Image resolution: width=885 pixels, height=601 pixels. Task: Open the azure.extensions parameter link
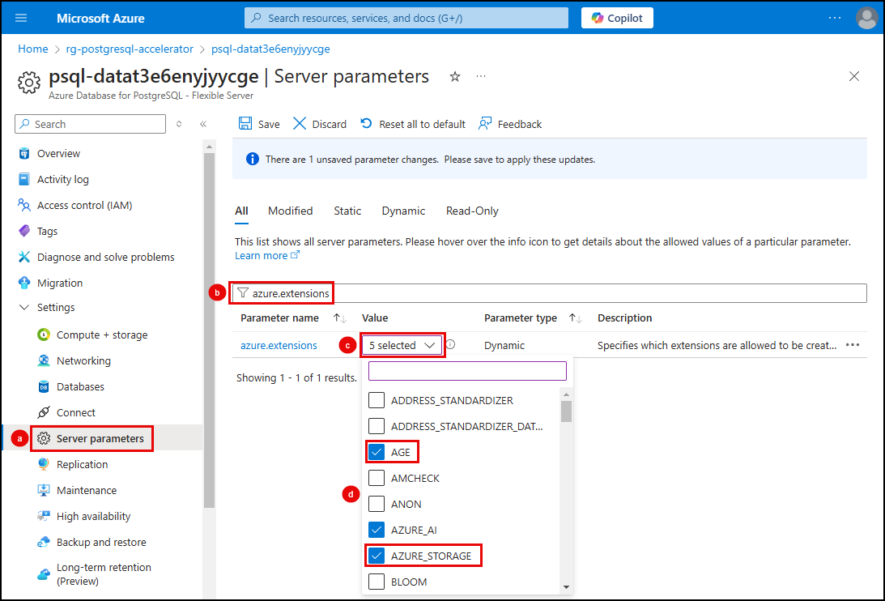(279, 345)
